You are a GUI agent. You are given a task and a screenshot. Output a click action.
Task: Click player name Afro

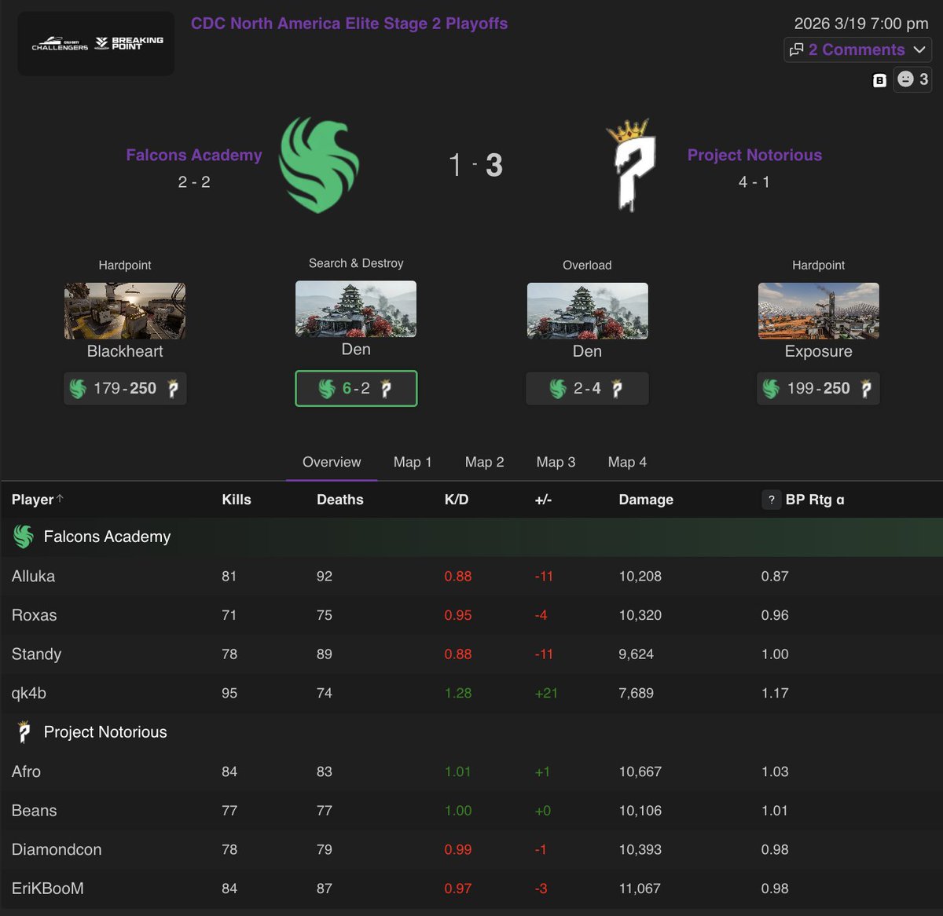point(26,771)
